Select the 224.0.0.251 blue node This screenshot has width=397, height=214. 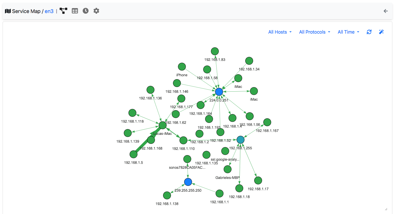219,91
